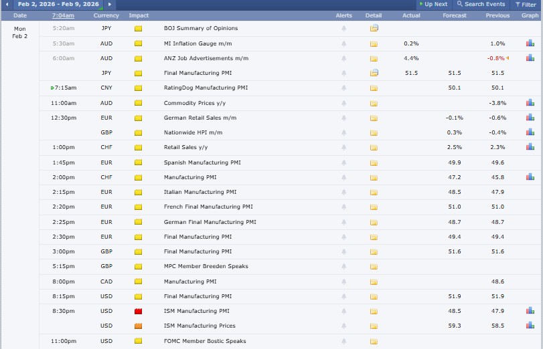Image resolution: width=543 pixels, height=349 pixels.
Task: Select the Up Next option
Action: [433, 4]
